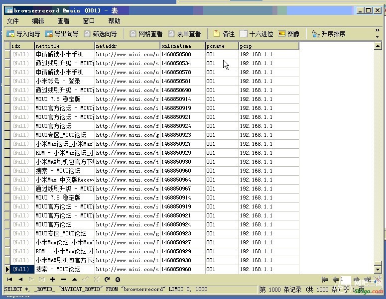Edit record with the up-triangle button
The height and width of the screenshot is (299, 386).
coord(75,279)
